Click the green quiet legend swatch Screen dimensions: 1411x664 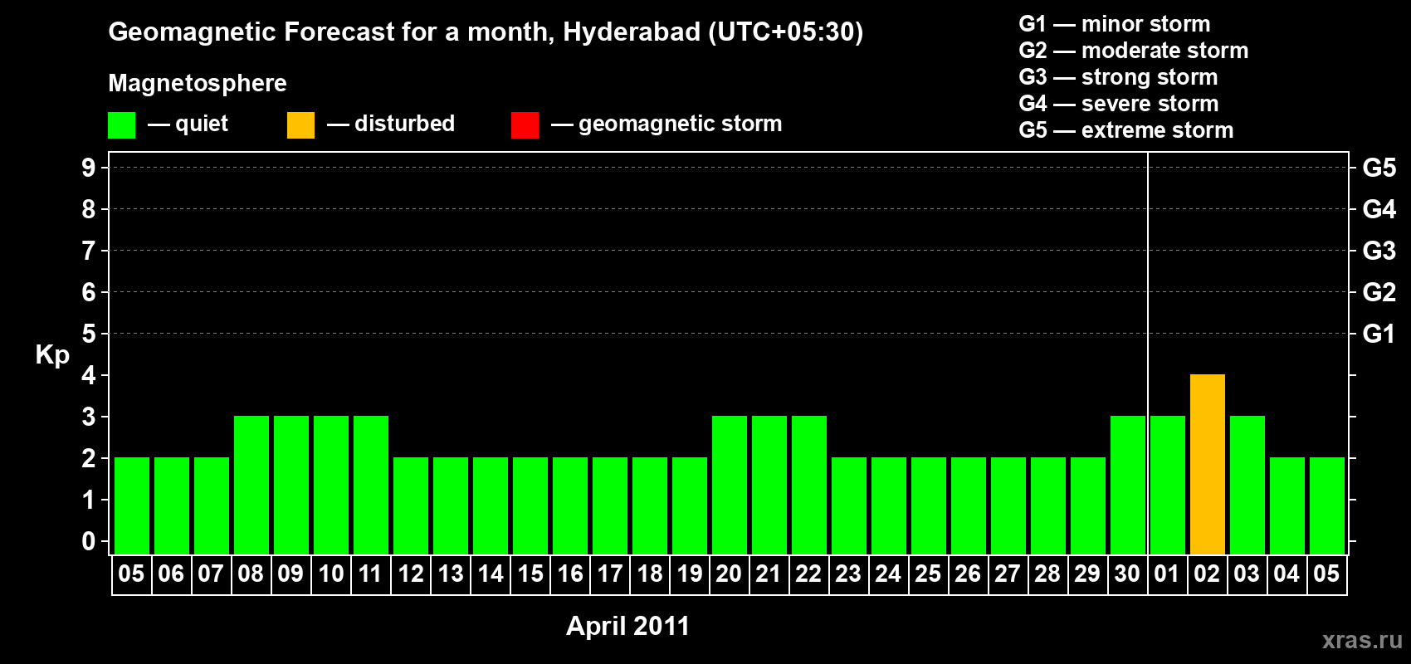(121, 125)
